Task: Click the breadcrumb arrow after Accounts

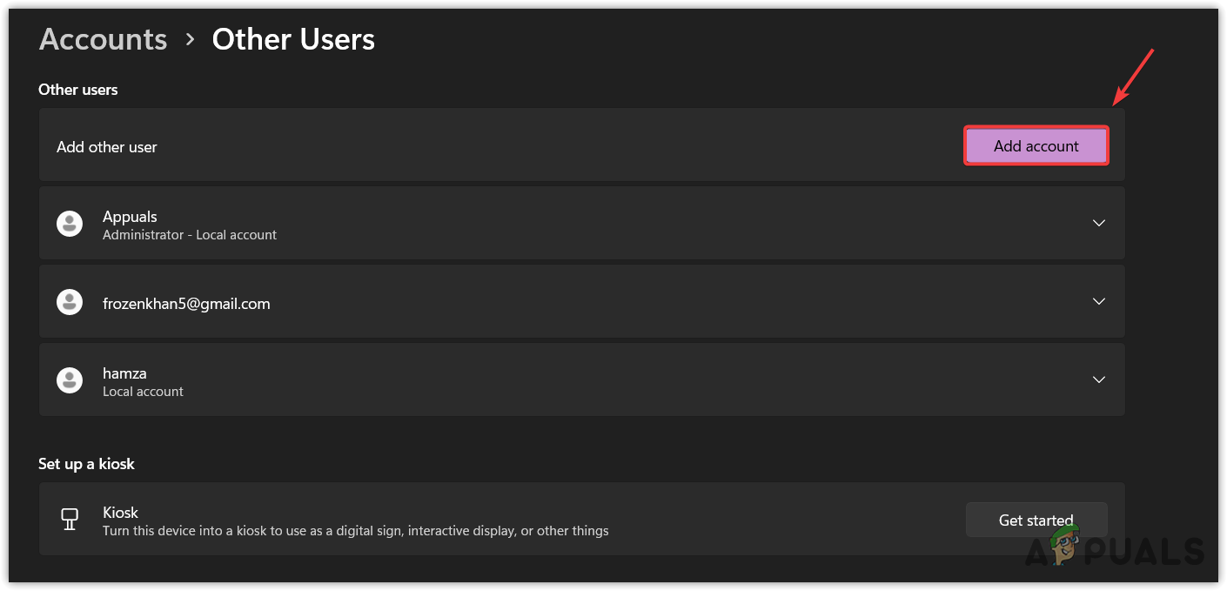Action: click(x=190, y=40)
